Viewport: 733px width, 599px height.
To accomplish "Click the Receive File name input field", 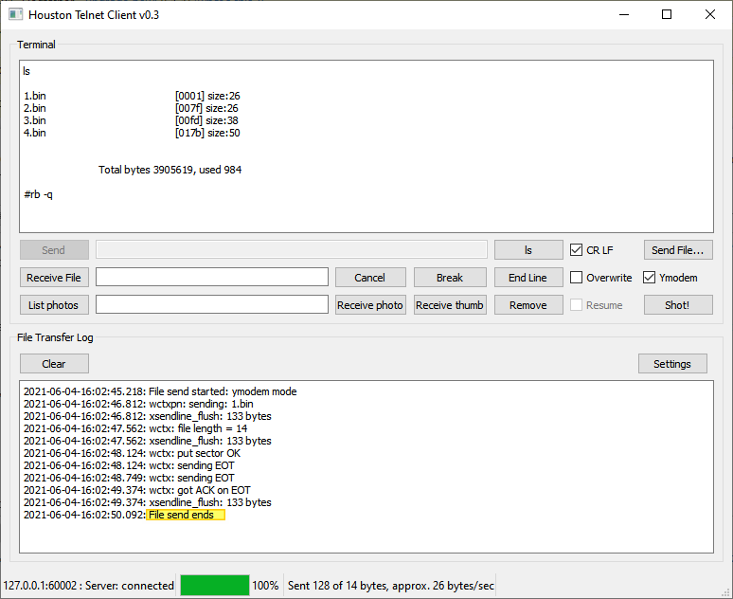I will [212, 278].
